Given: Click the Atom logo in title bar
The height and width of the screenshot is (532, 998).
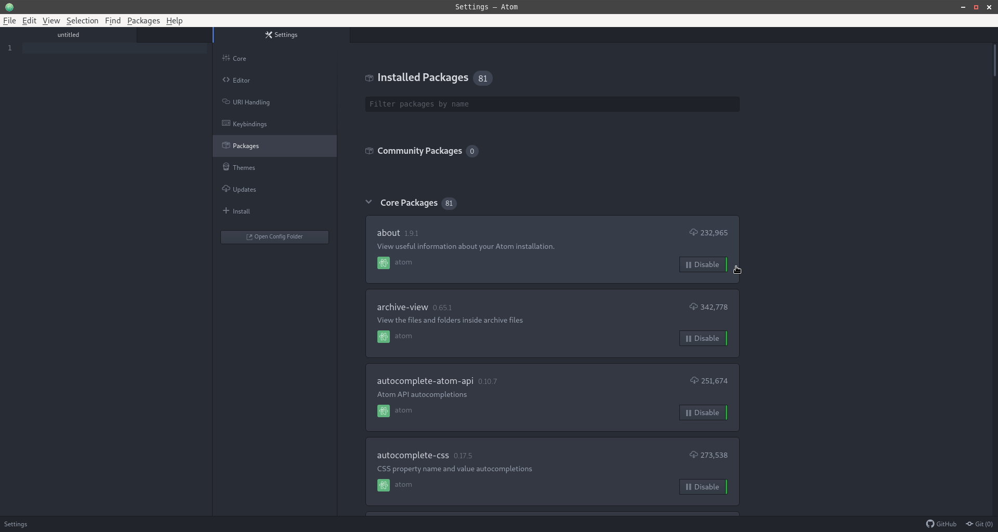Looking at the screenshot, I should tap(9, 7).
